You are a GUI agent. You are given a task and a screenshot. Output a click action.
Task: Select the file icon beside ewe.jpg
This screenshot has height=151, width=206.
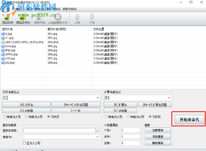pos(3,46)
